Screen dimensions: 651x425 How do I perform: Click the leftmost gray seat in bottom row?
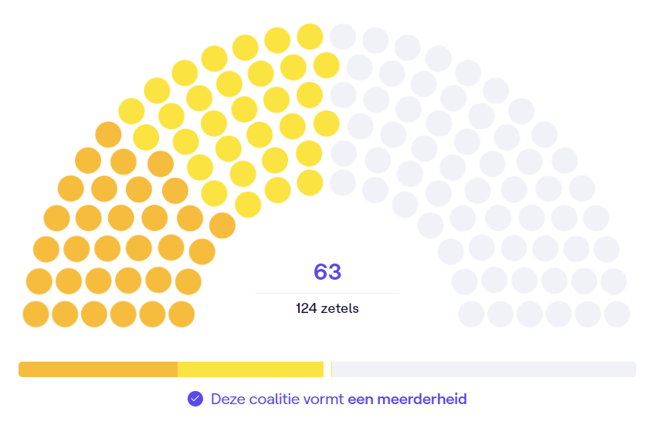point(471,314)
